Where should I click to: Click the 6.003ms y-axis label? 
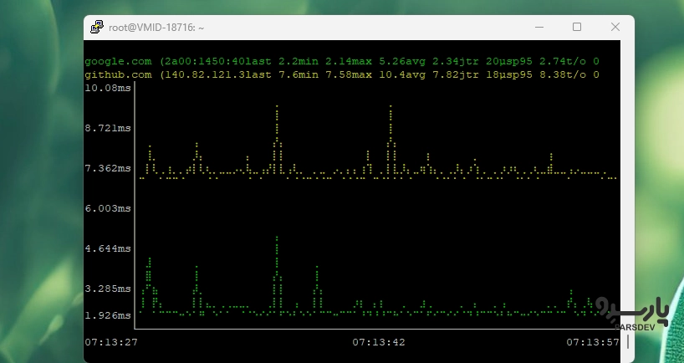pos(108,208)
